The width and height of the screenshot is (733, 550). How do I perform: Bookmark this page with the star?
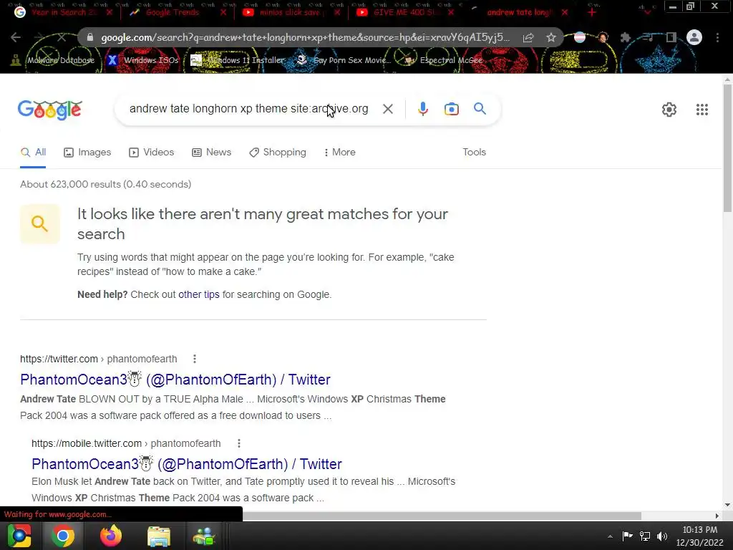(551, 37)
